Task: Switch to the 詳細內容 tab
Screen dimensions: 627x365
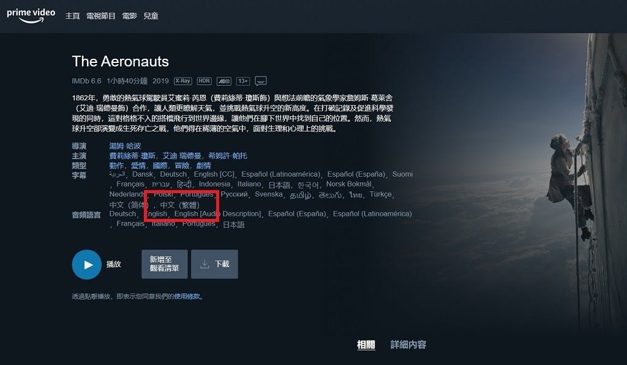Action: (x=408, y=345)
